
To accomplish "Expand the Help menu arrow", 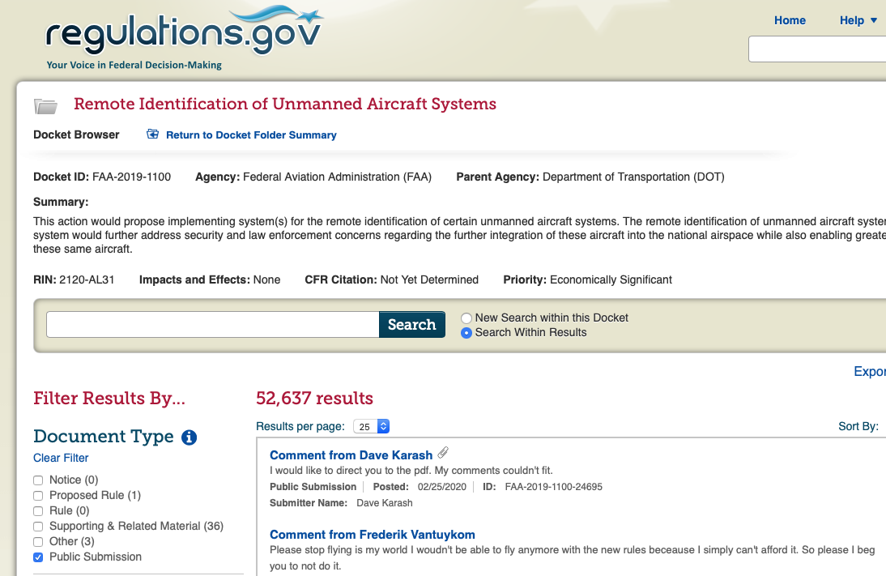I will pos(874,20).
